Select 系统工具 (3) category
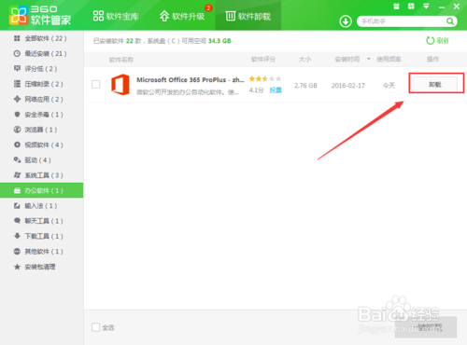 42,175
